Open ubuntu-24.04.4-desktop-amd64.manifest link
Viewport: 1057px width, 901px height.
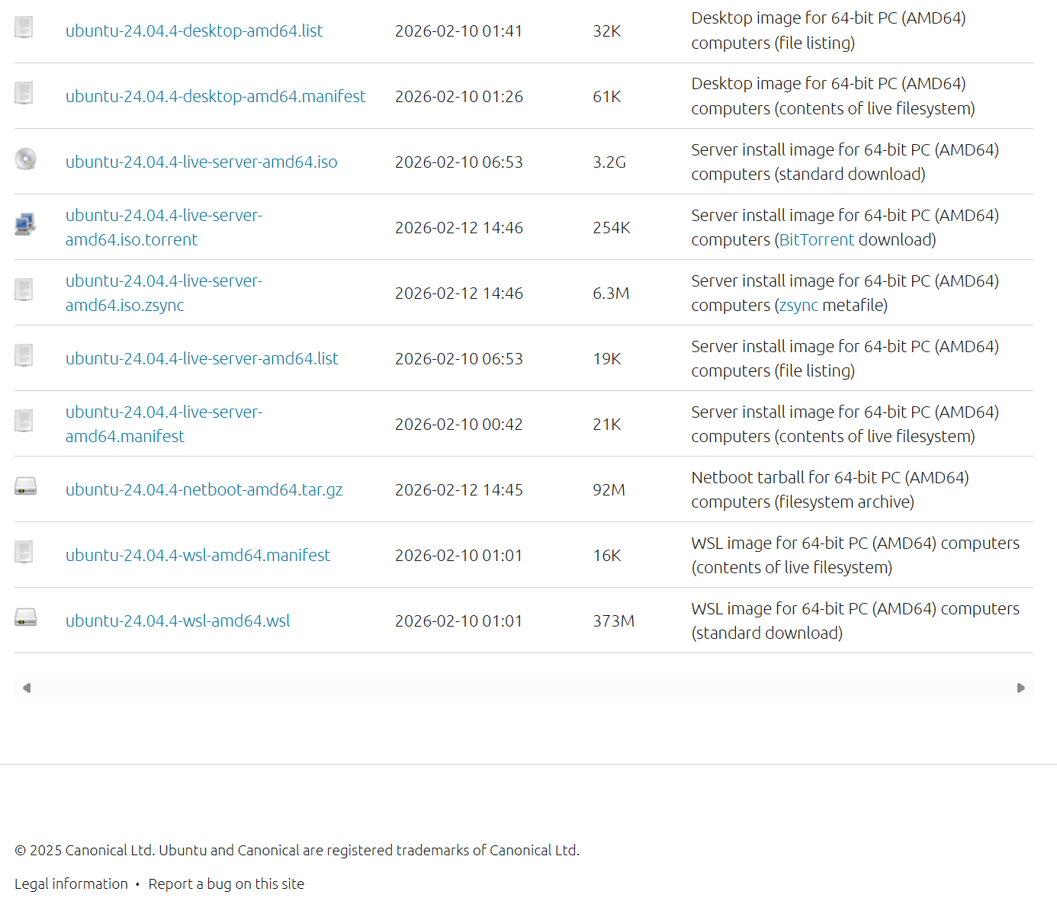[215, 96]
